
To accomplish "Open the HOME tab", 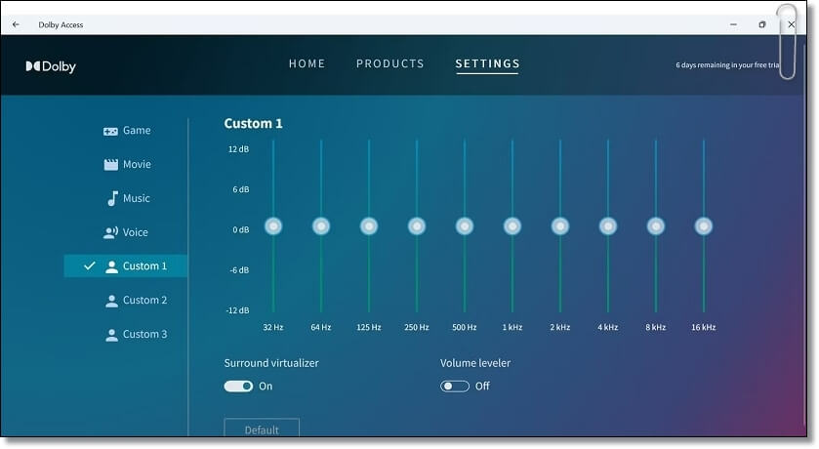I will 307,63.
